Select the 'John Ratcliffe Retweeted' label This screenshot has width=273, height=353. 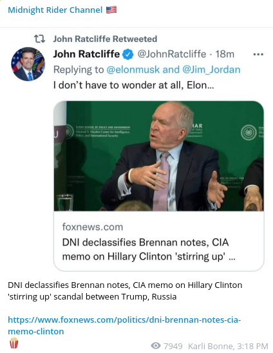pyautogui.click(x=105, y=39)
